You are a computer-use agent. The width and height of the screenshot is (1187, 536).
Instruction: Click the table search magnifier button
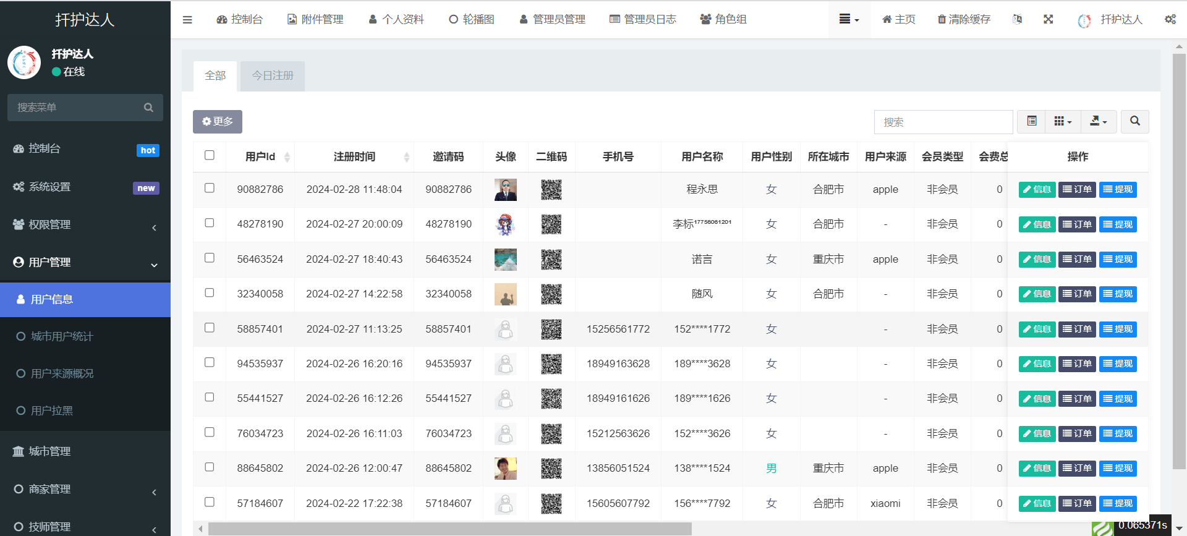pyautogui.click(x=1134, y=121)
